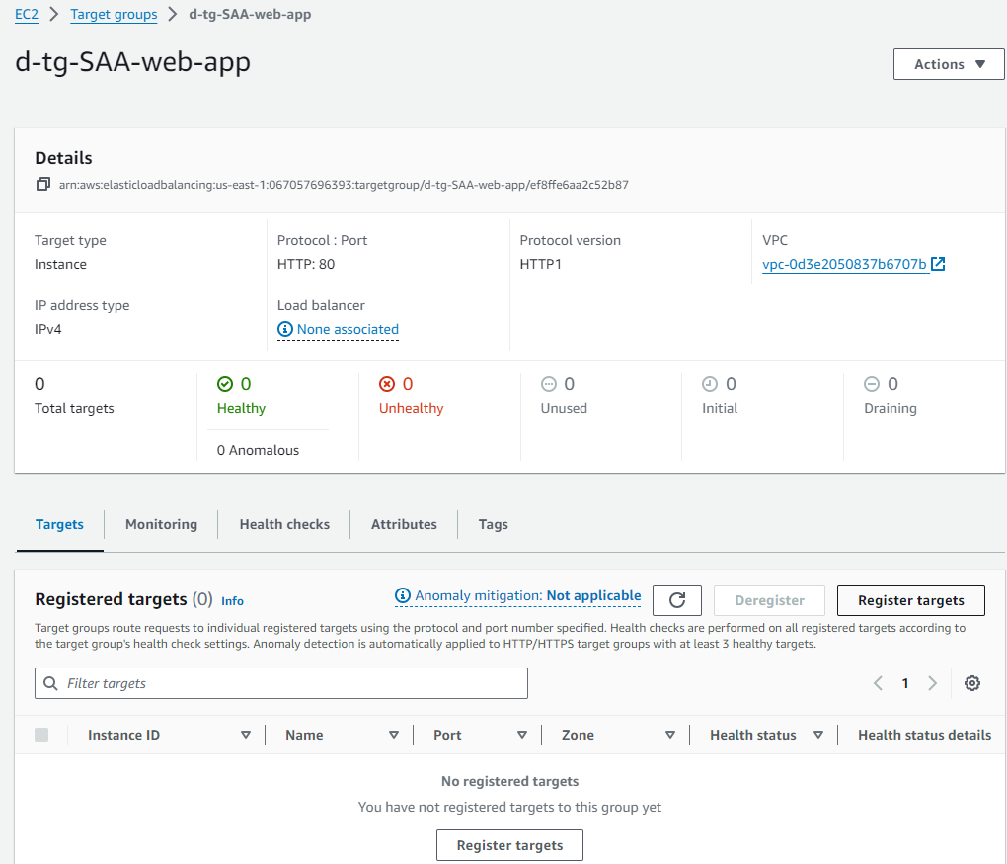
Task: Open table preferences gear icon
Action: point(971,683)
